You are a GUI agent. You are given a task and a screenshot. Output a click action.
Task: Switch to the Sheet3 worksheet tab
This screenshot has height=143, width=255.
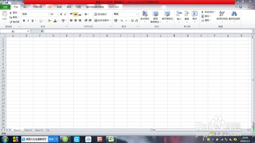coord(39,130)
